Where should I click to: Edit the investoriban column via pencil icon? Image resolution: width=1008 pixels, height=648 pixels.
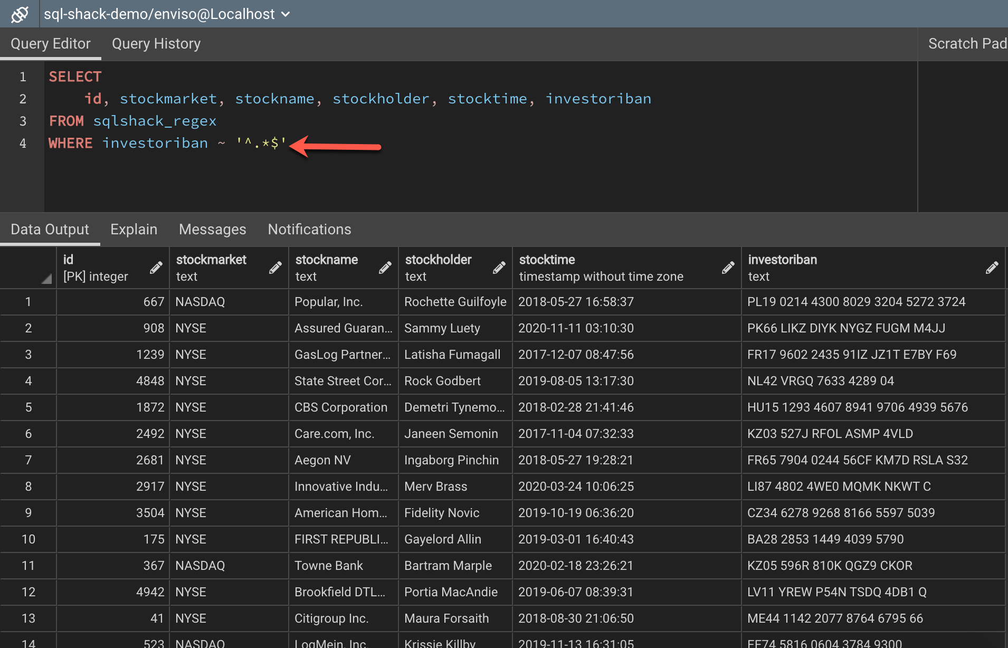tap(992, 268)
